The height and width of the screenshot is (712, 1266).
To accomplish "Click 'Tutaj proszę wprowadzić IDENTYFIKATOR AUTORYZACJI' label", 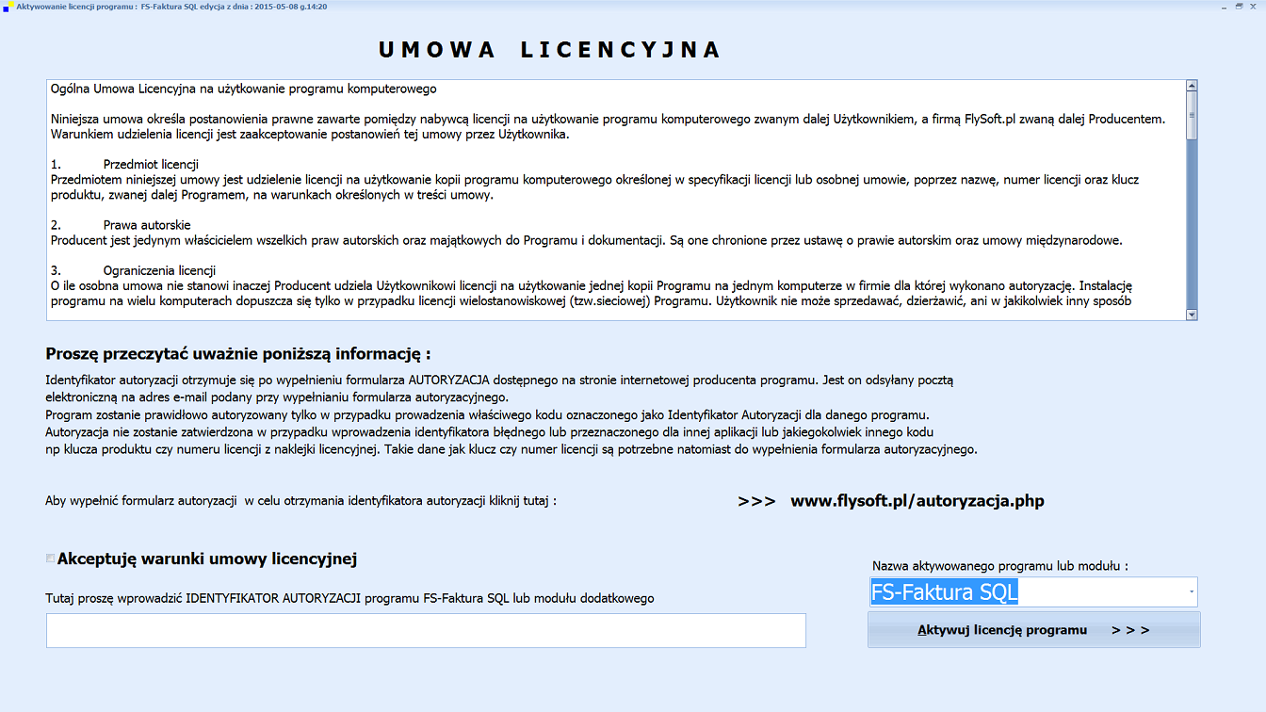I will click(x=349, y=598).
